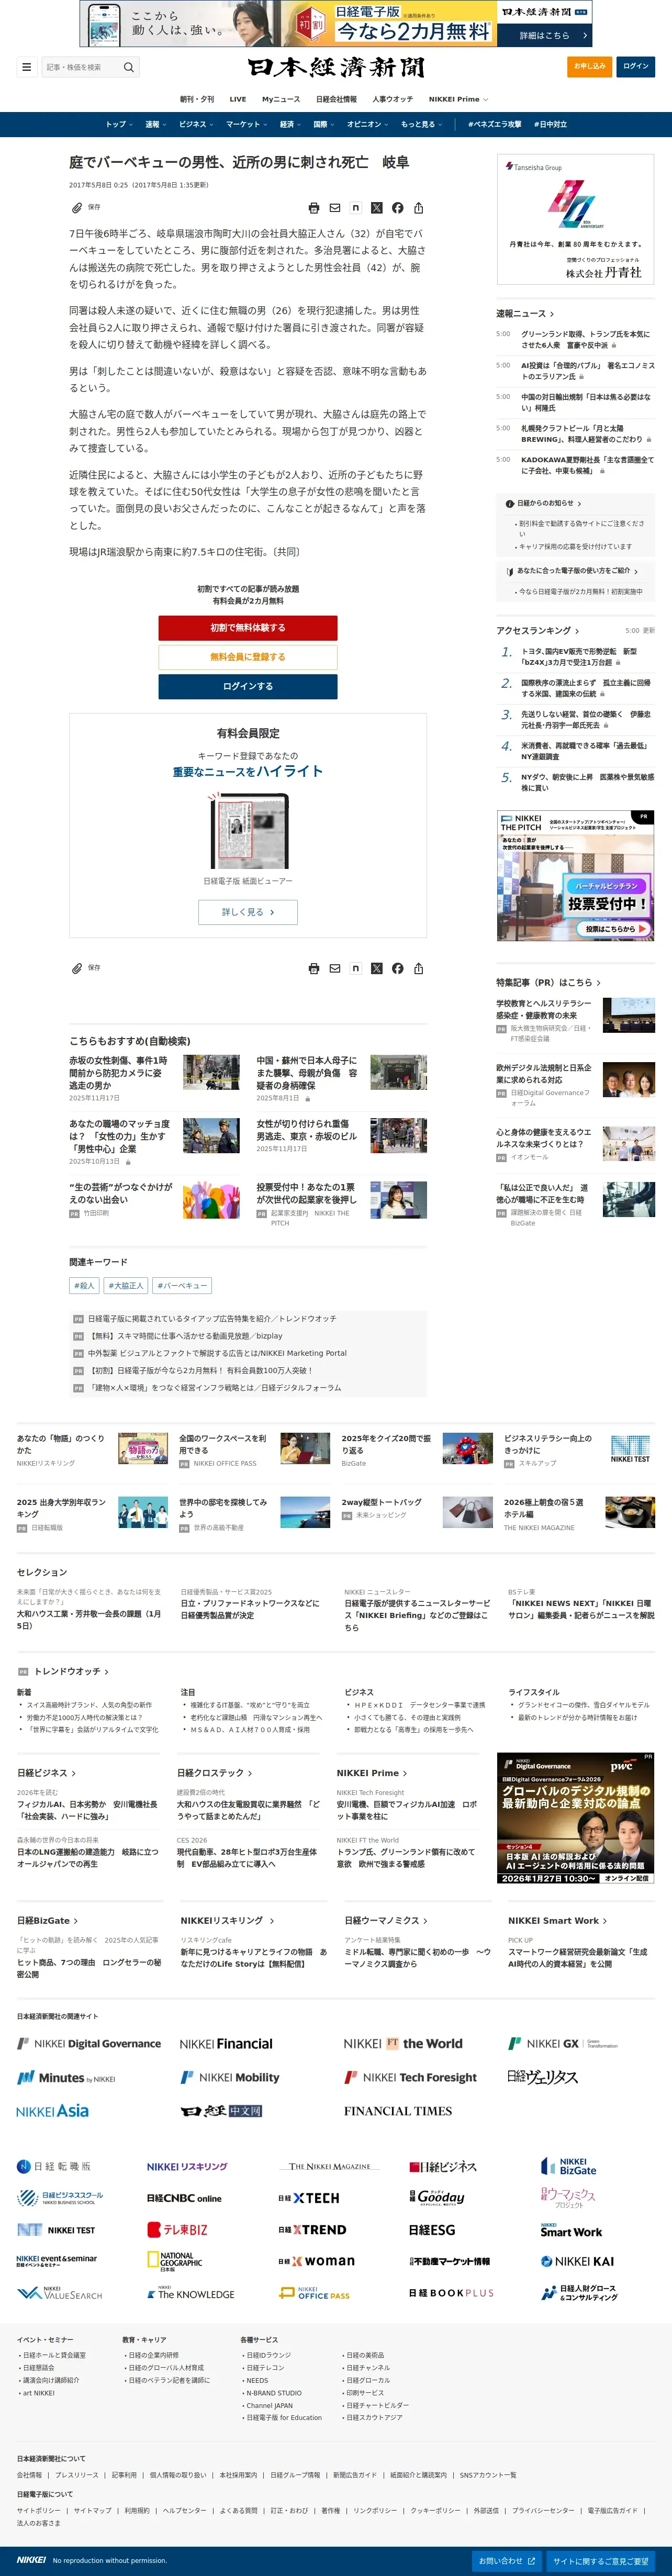The width and height of the screenshot is (672, 2576).
Task: Open the 日経クロステック section heading
Action: coord(215,1773)
